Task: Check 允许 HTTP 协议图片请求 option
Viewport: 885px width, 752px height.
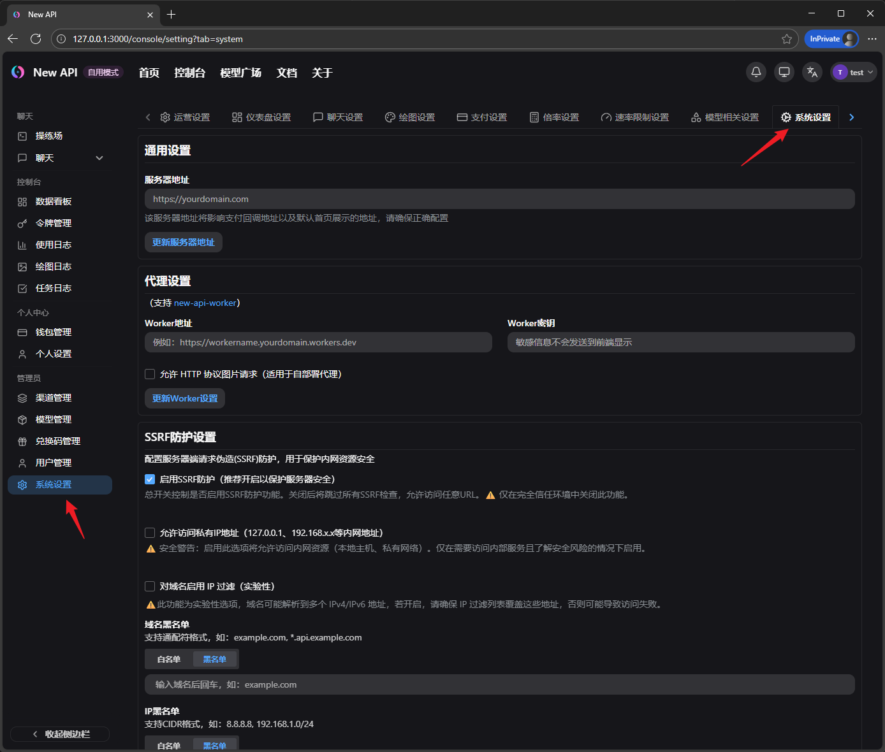Action: click(x=150, y=374)
